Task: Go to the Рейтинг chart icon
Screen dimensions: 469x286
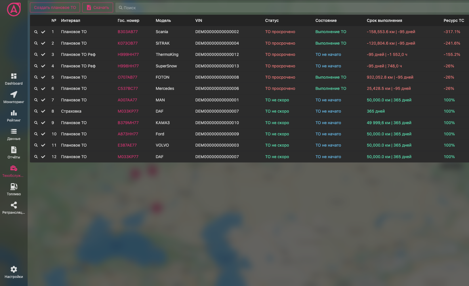Action: [x=14, y=113]
